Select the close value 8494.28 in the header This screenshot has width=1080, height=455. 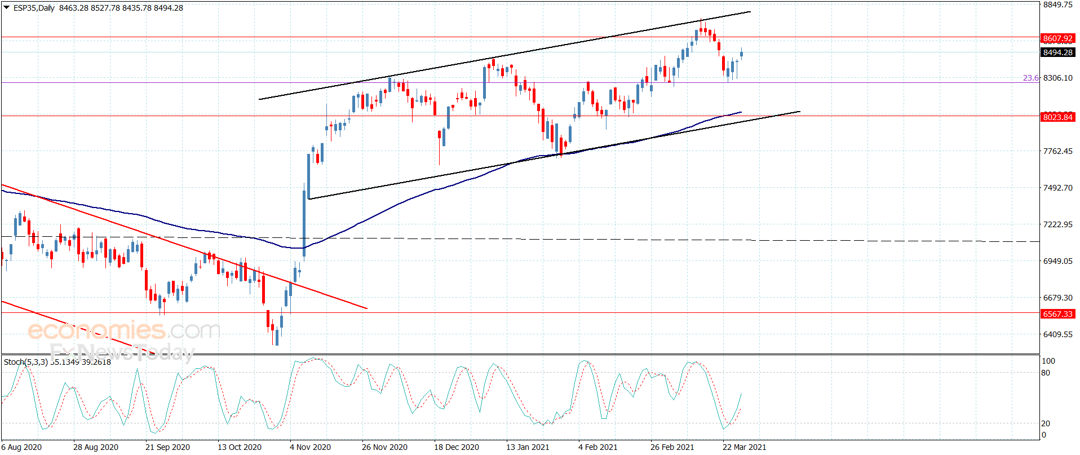(x=168, y=8)
